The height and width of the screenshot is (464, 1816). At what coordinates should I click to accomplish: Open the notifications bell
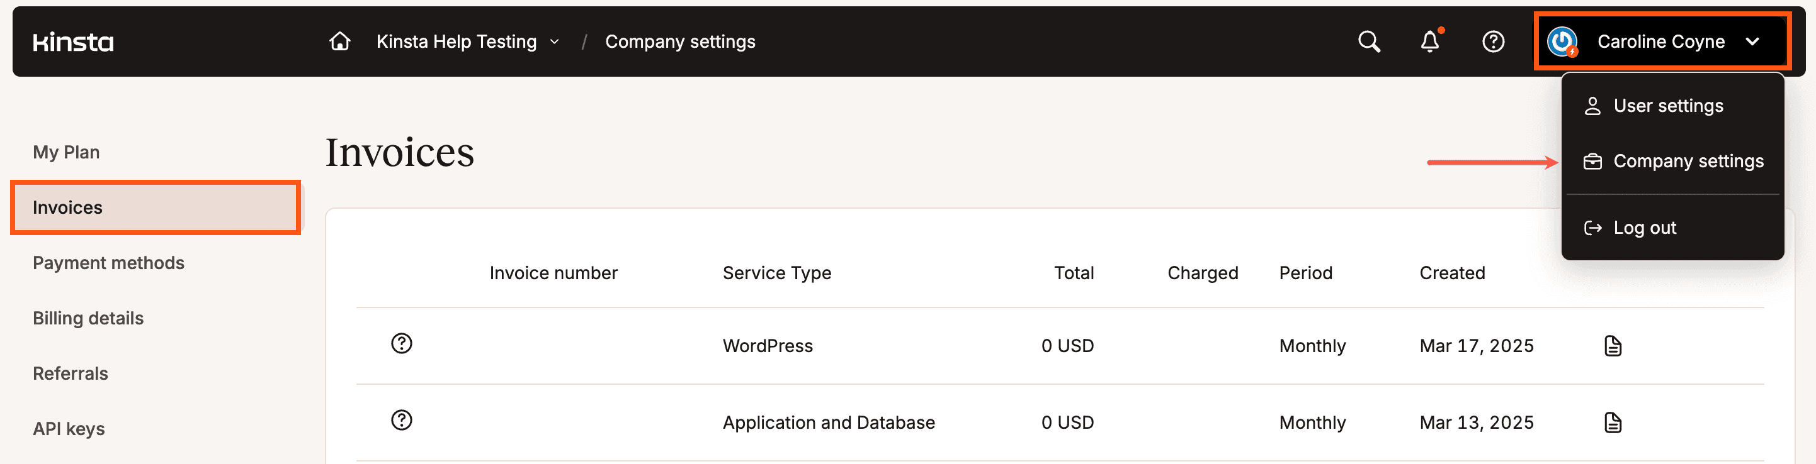[x=1429, y=41]
